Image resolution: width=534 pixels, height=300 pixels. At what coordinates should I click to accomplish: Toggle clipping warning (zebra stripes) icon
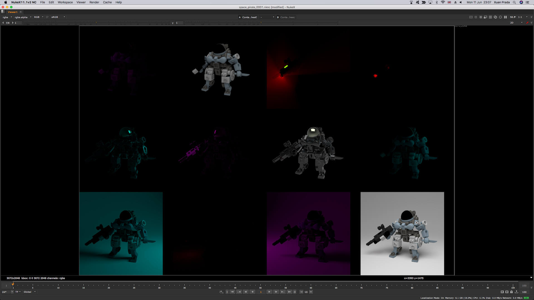[481, 17]
